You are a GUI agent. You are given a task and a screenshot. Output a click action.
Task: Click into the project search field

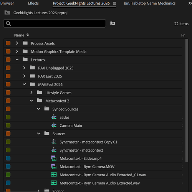(55, 23)
